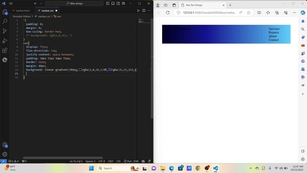307x173 pixels.
Task: Open the Run and Debug view
Action: [5, 40]
